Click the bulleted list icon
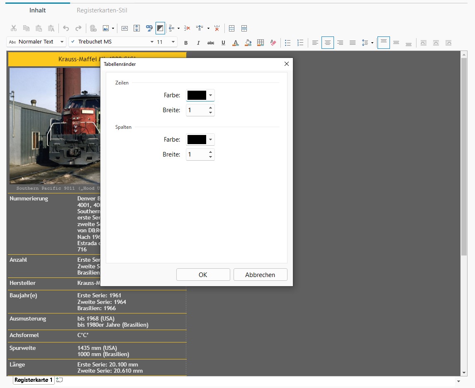475x388 pixels. click(x=288, y=42)
